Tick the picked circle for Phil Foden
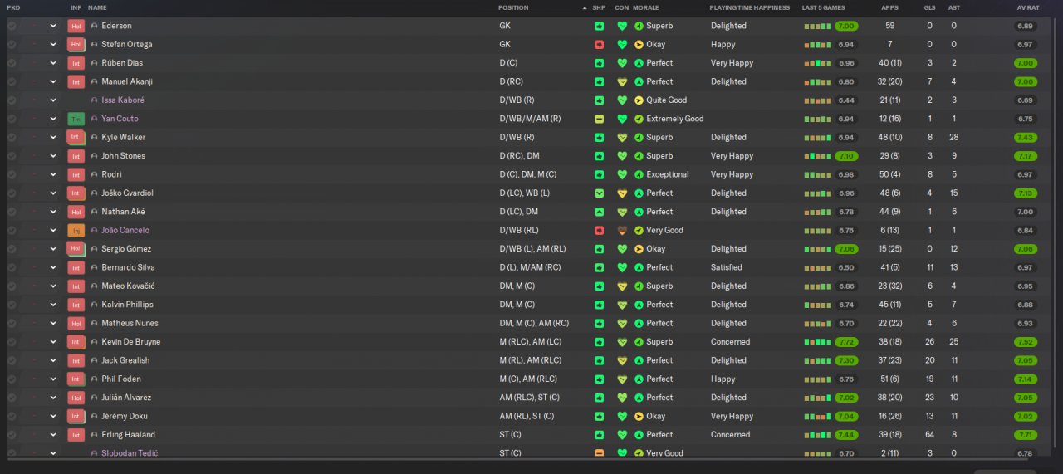 (12, 379)
